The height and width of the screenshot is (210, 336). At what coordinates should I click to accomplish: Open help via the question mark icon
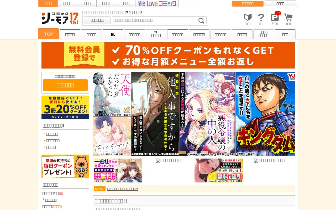pos(261,18)
